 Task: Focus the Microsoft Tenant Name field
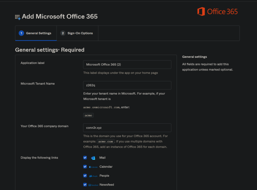[x=127, y=85]
